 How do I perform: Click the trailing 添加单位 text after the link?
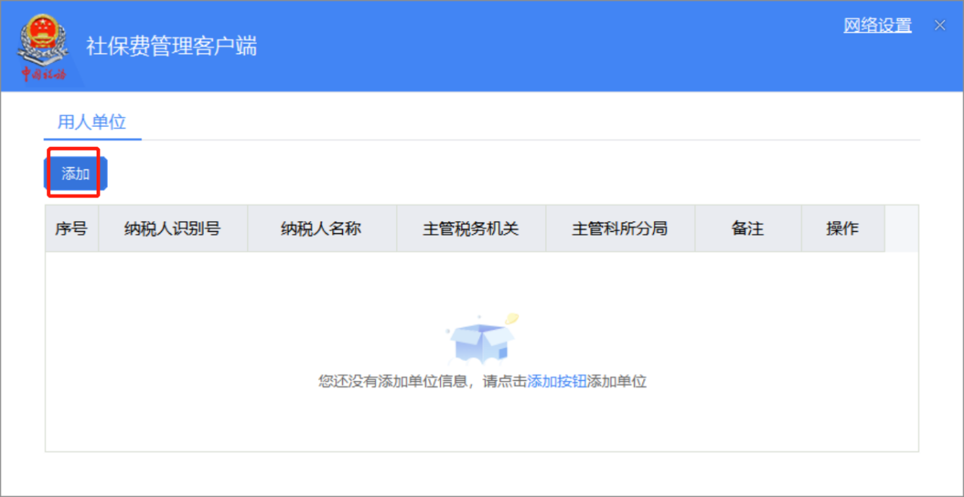point(617,381)
